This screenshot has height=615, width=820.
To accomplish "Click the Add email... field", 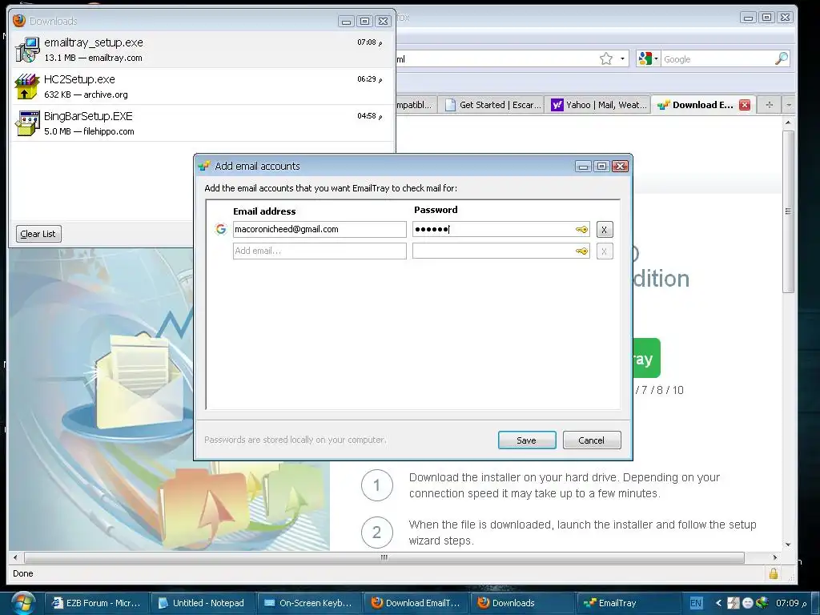I will (x=320, y=251).
